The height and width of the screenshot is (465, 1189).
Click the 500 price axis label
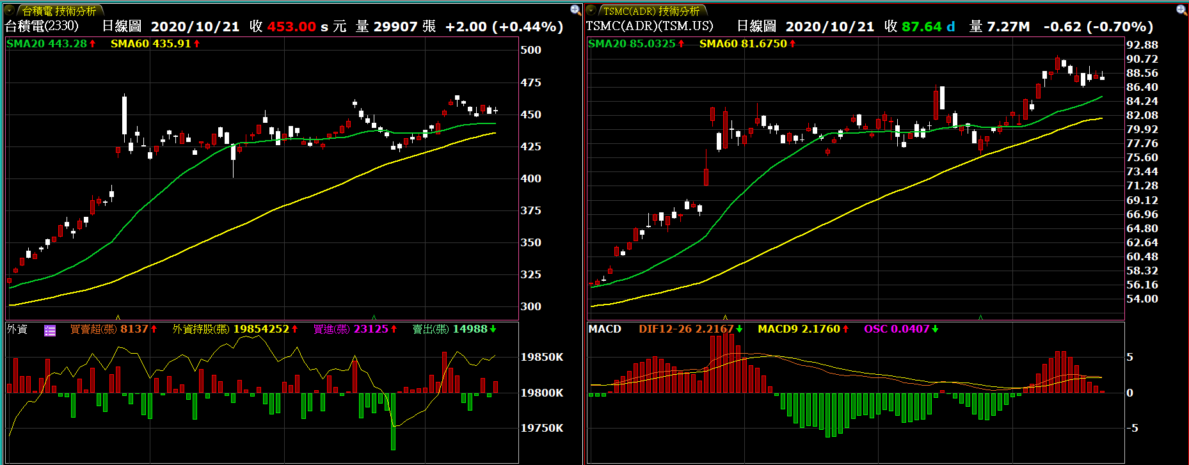(531, 50)
